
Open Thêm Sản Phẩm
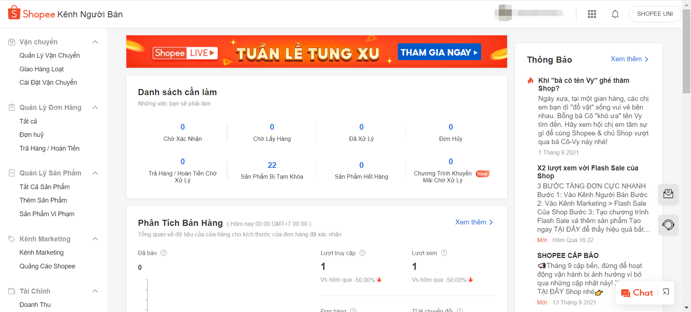43,200
